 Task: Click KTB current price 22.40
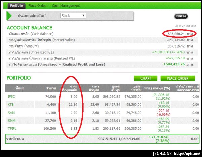[x=95, y=105]
